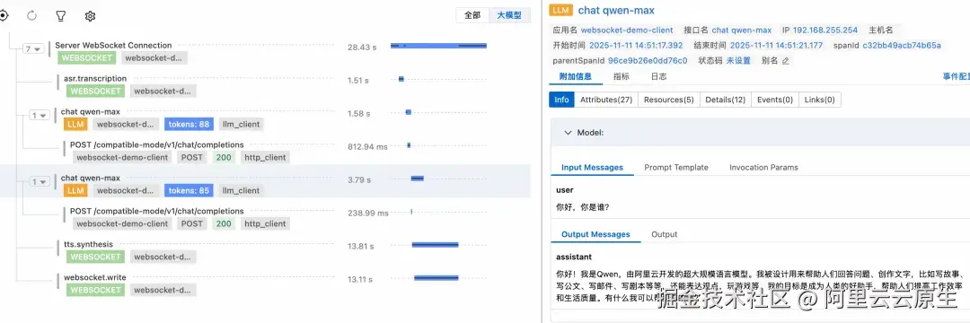
Task: Select the Info tab
Action: tap(561, 100)
